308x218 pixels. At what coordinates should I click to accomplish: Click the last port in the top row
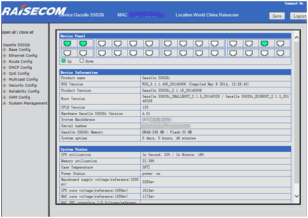point(280,43)
